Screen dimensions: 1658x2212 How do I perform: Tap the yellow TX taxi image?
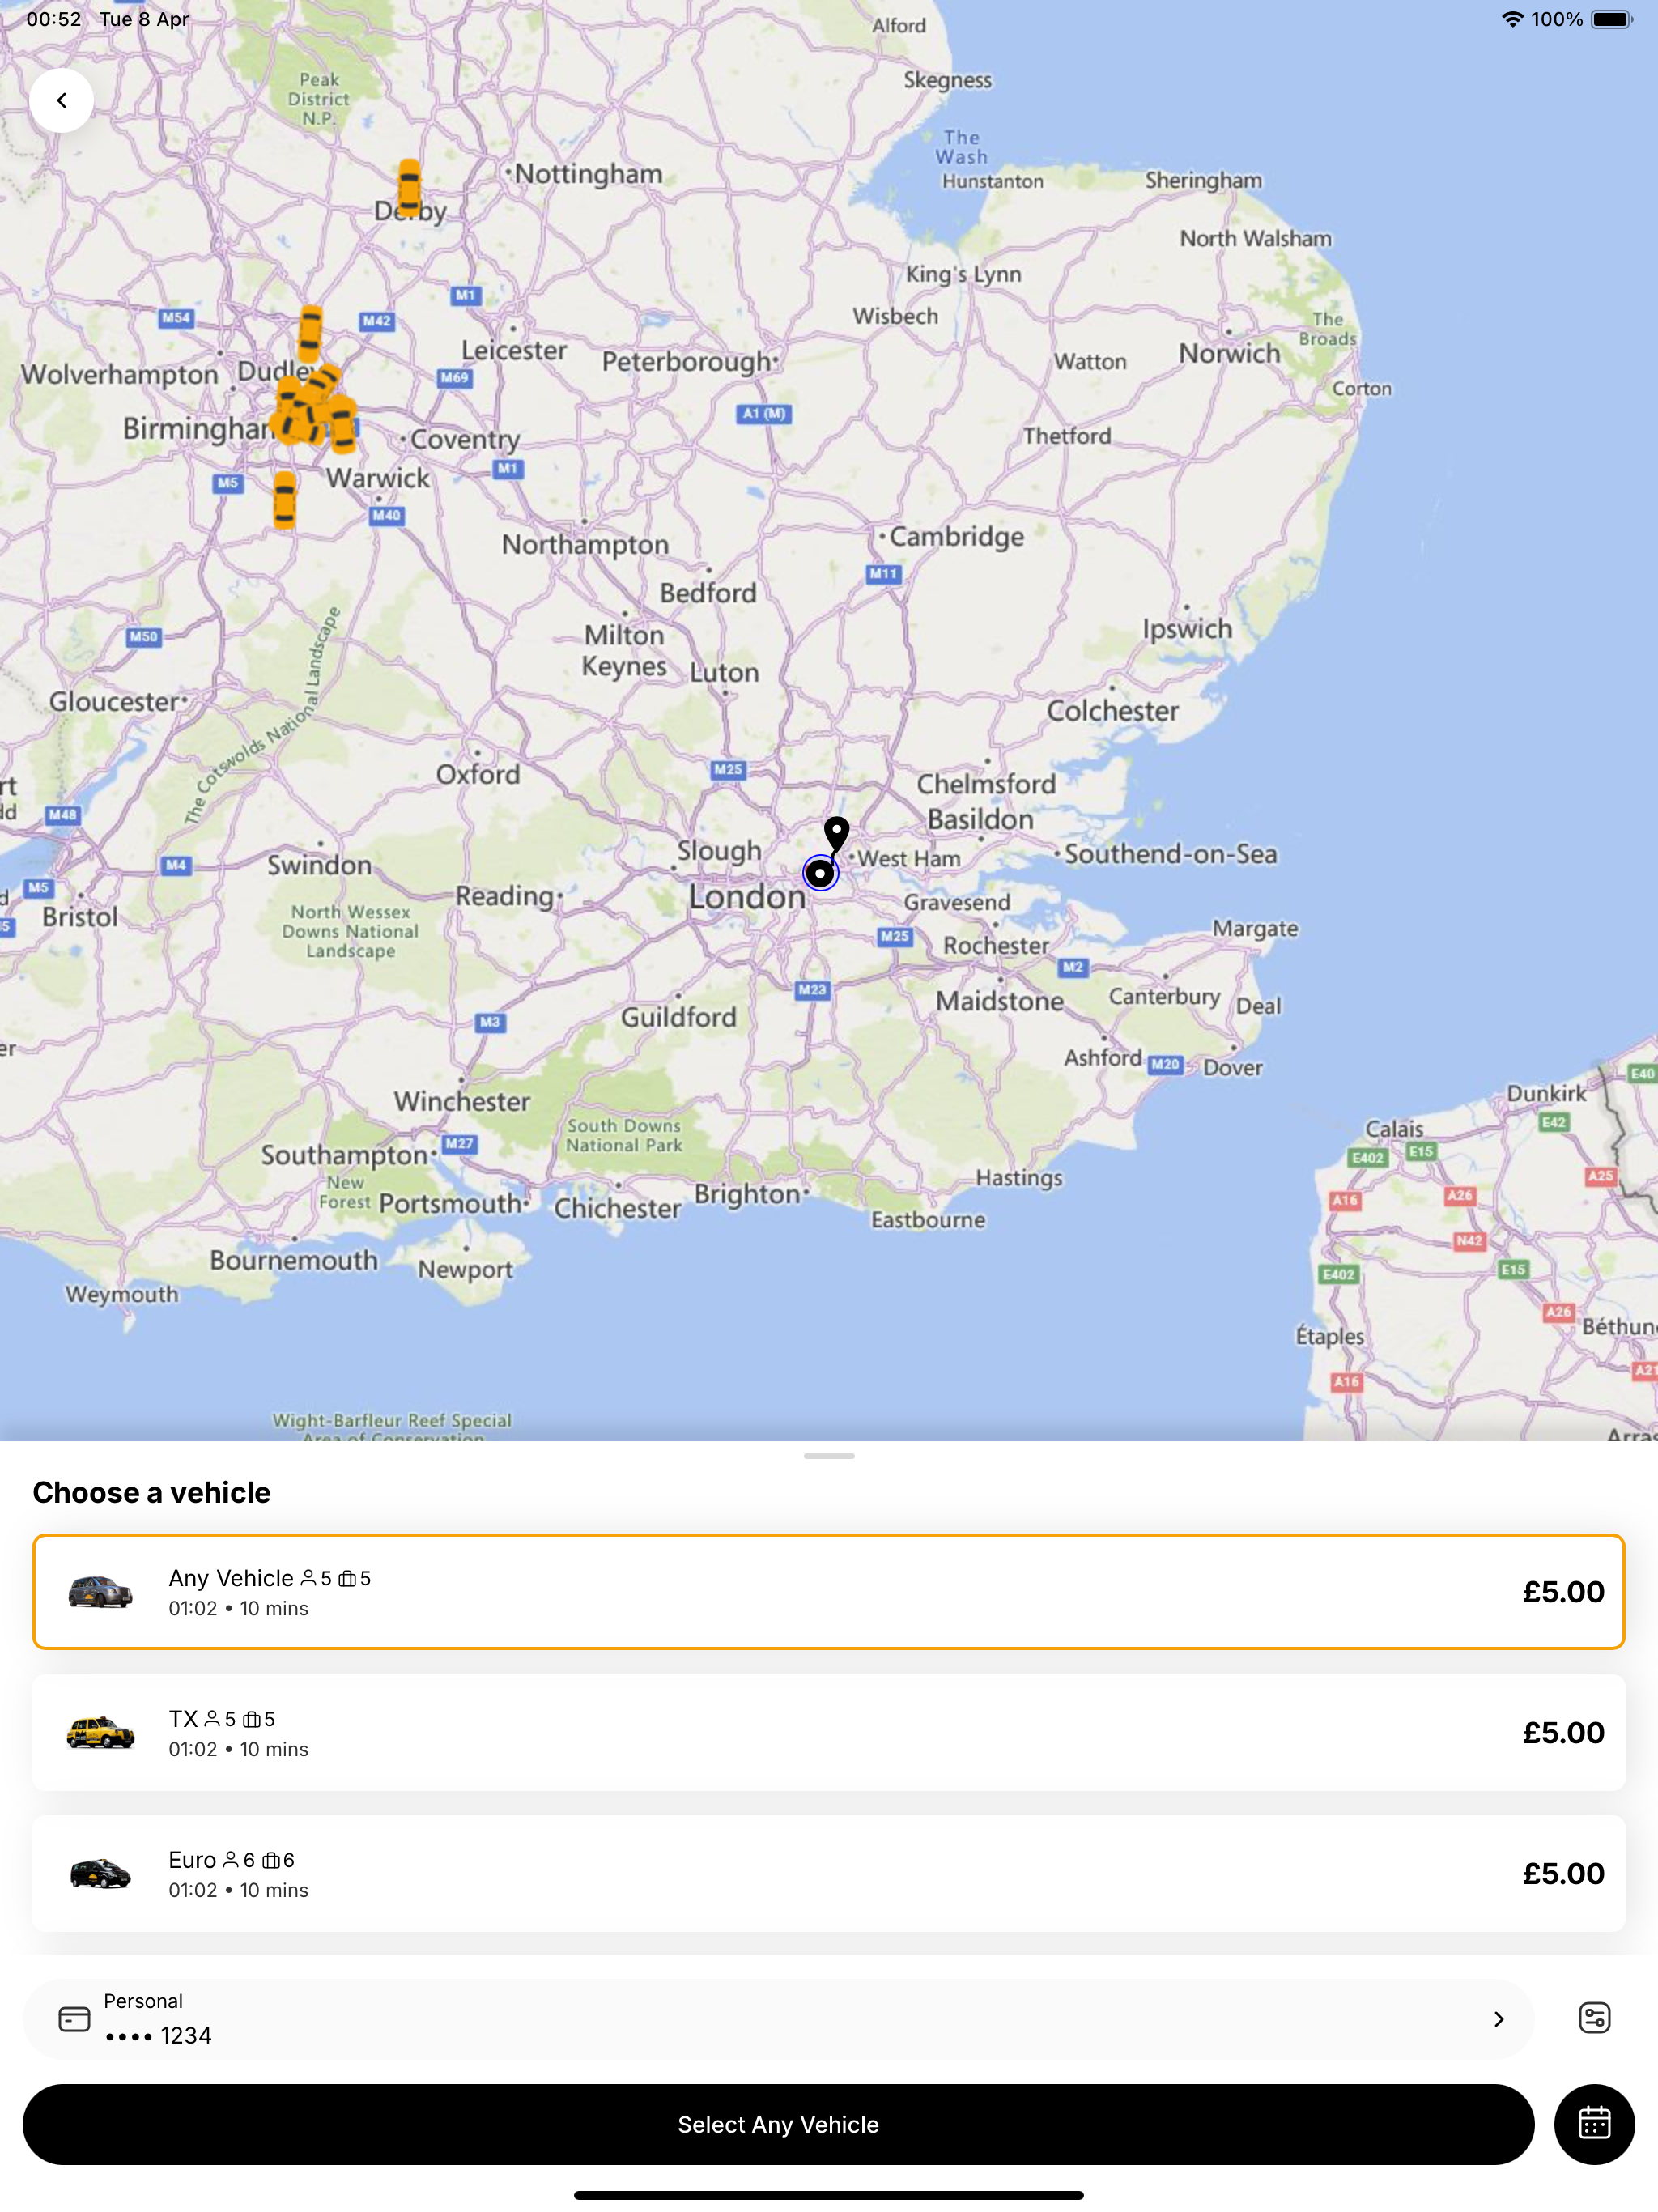pos(100,1732)
